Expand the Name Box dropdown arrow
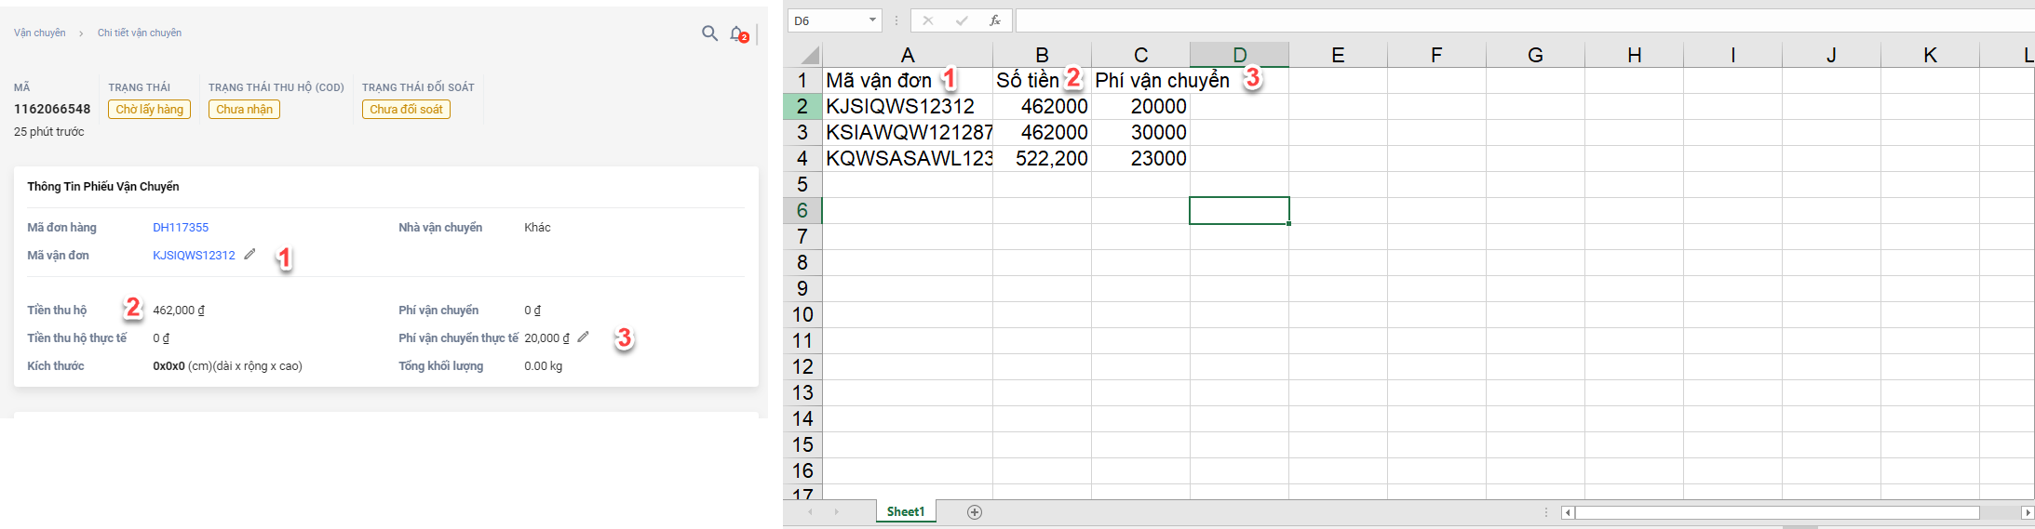Viewport: 2035px width, 529px height. (x=872, y=20)
